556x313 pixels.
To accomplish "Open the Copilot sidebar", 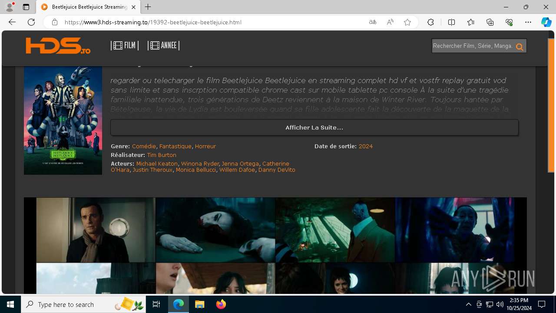I will (546, 22).
